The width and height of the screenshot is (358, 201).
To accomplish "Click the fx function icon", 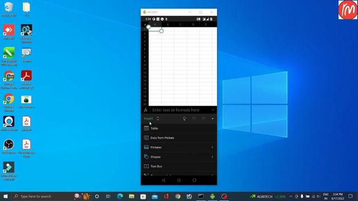I will click(x=145, y=110).
